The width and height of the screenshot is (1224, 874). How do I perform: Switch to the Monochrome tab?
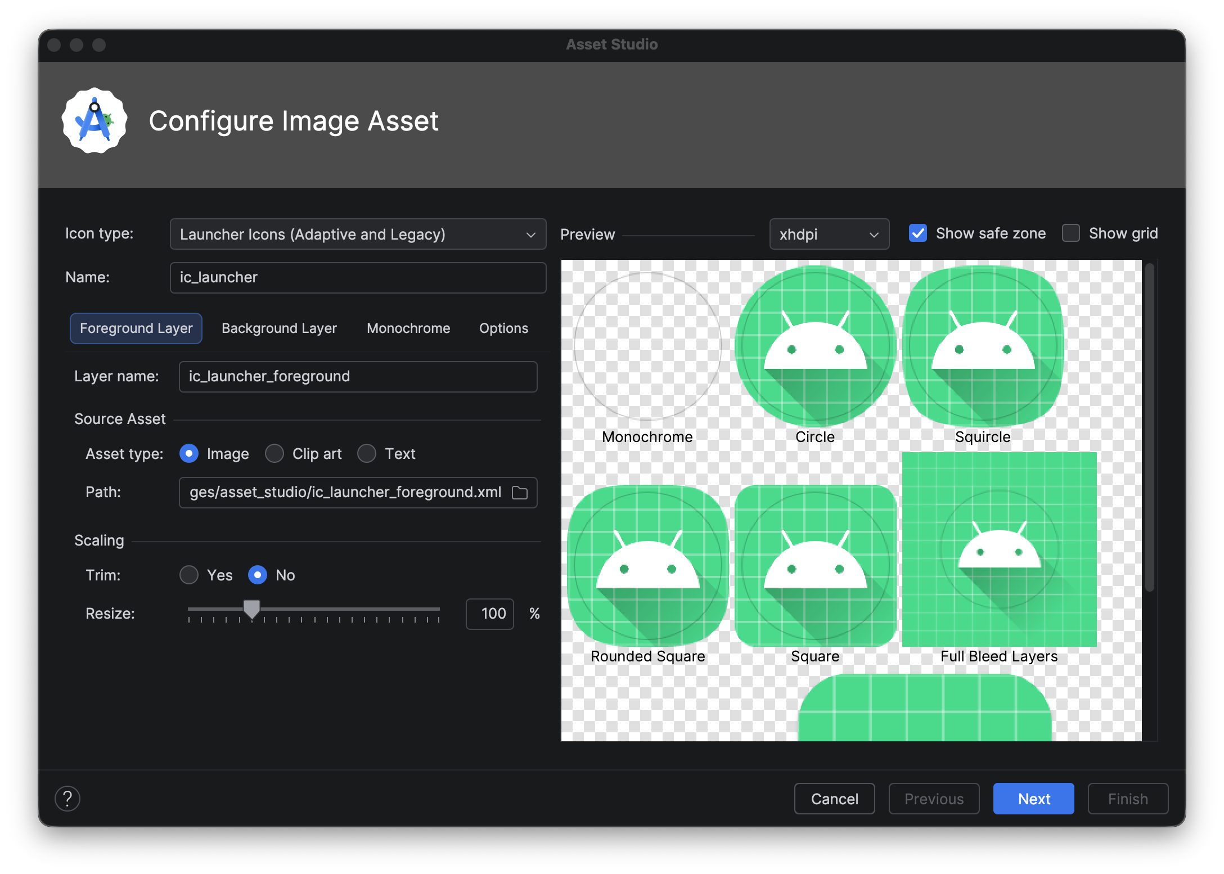coord(408,328)
